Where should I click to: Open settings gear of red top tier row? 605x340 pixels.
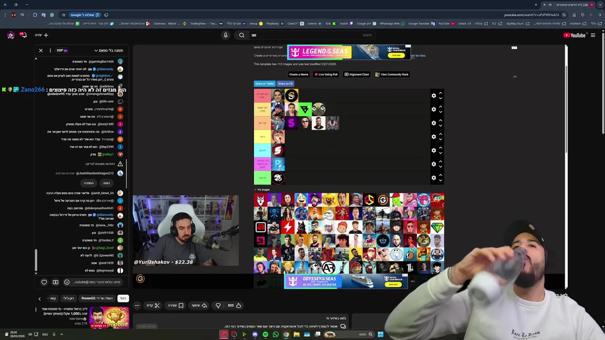(433, 96)
